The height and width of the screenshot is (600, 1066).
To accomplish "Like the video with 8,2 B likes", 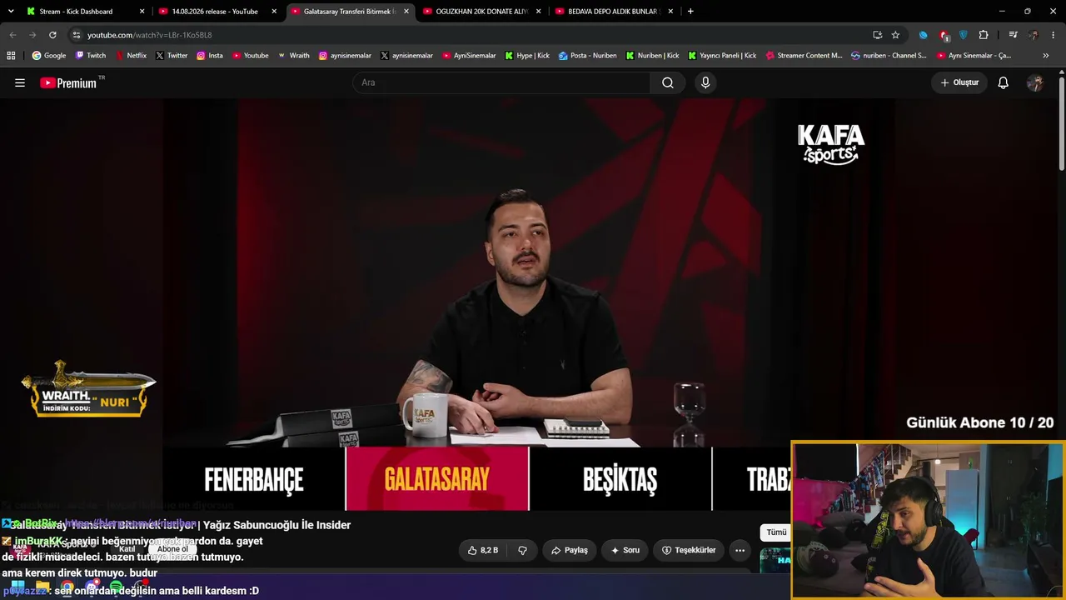I will (x=483, y=550).
